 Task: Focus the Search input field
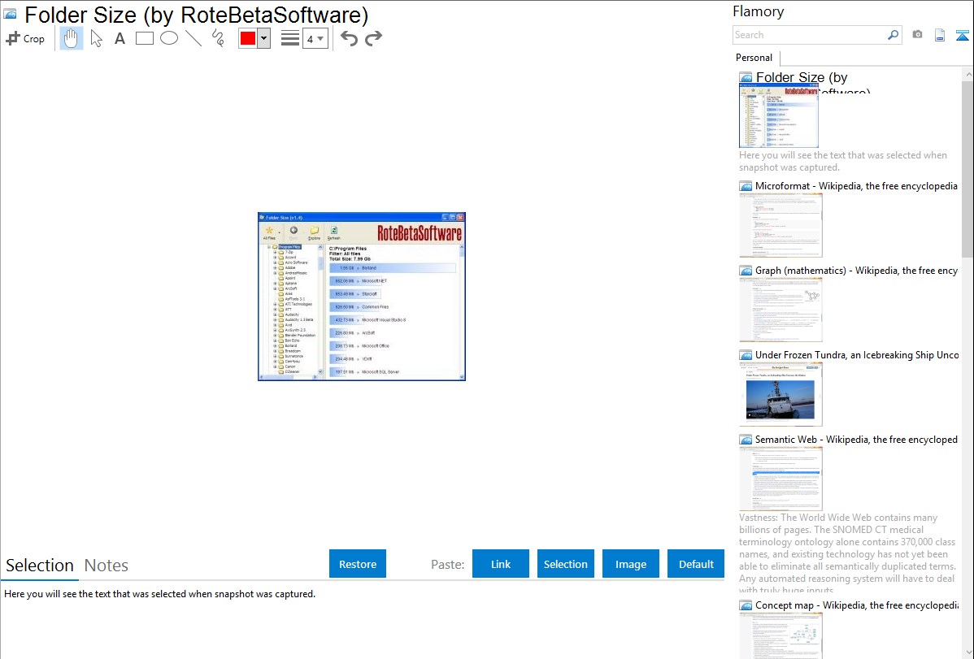(810, 35)
